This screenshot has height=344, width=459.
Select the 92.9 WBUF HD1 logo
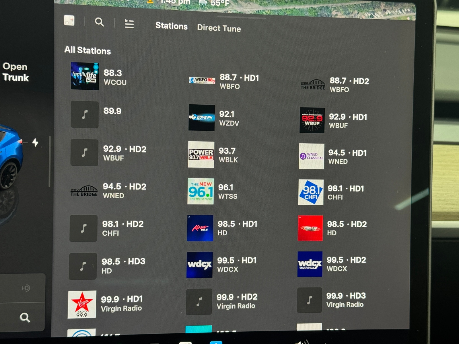click(x=312, y=120)
